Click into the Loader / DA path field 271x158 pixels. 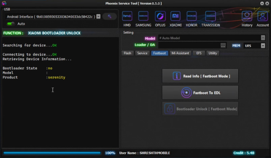coord(189,45)
